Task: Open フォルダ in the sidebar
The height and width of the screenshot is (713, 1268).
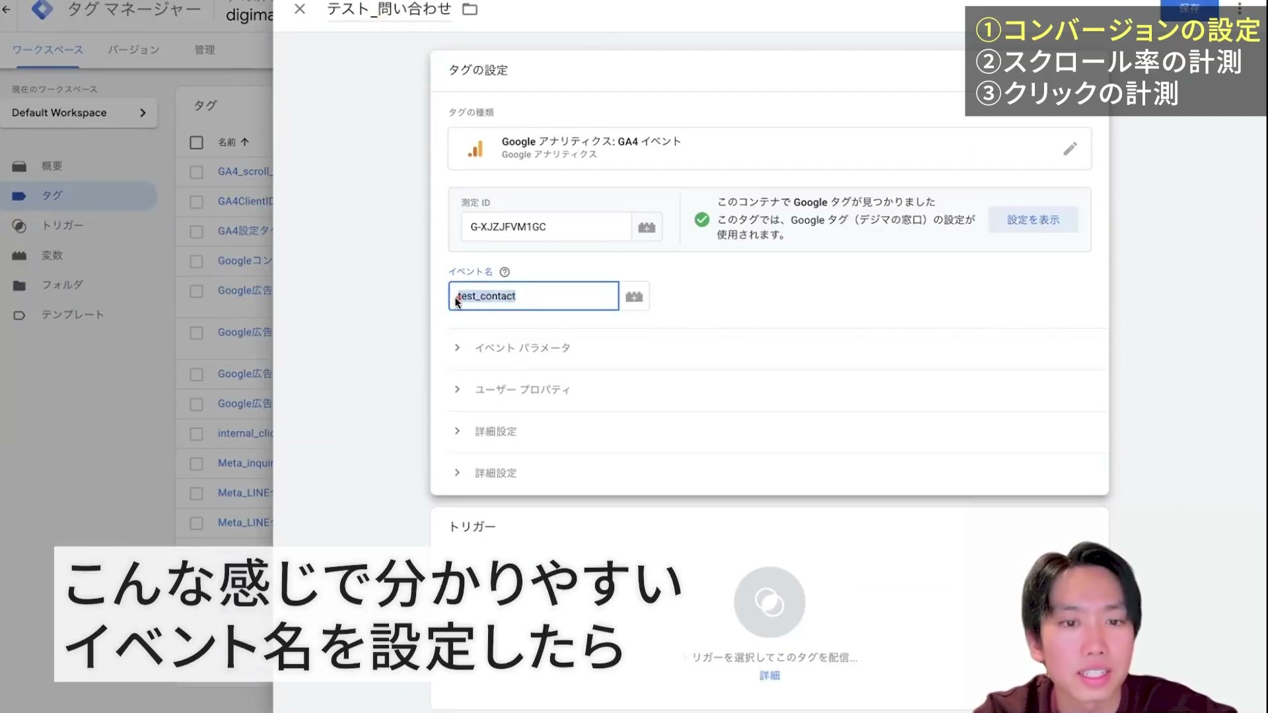Action: 63,285
